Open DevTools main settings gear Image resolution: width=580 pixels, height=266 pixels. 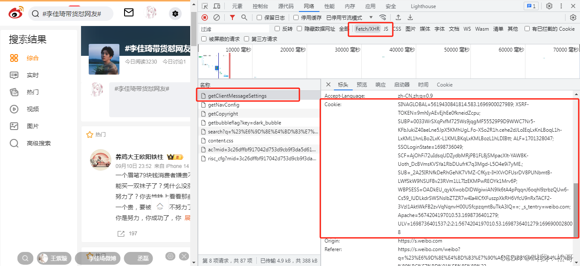pos(549,6)
